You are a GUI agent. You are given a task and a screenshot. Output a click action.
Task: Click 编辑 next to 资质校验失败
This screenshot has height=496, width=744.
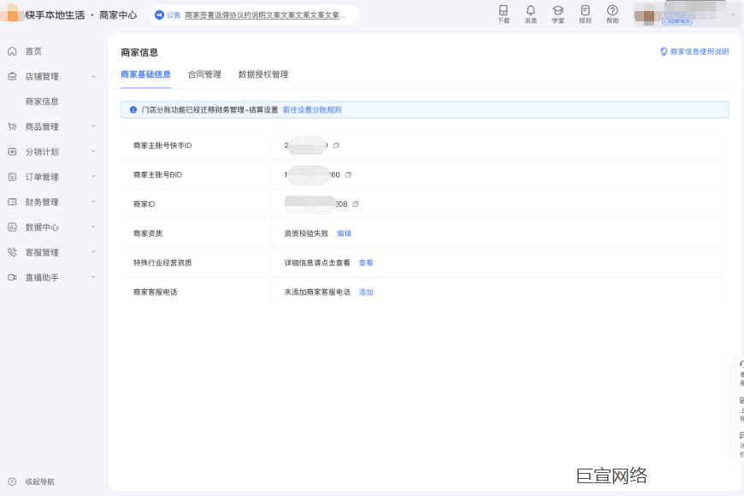(344, 233)
